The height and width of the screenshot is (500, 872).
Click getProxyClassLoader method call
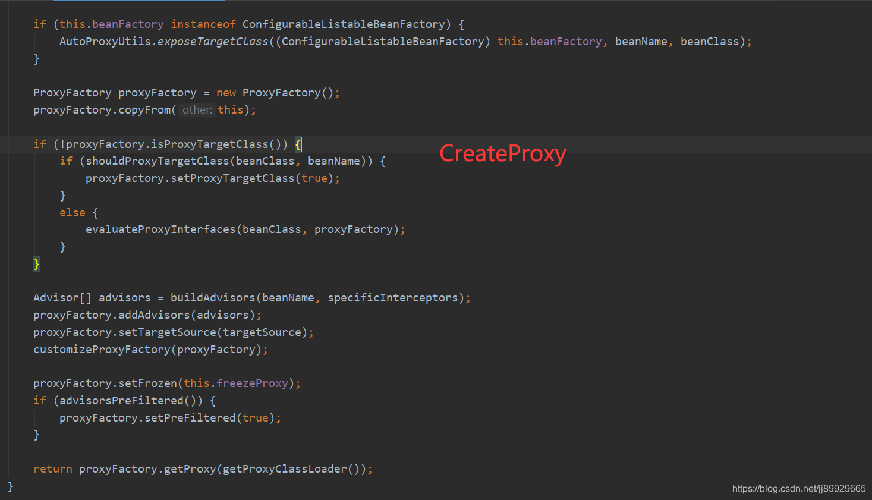pos(285,469)
